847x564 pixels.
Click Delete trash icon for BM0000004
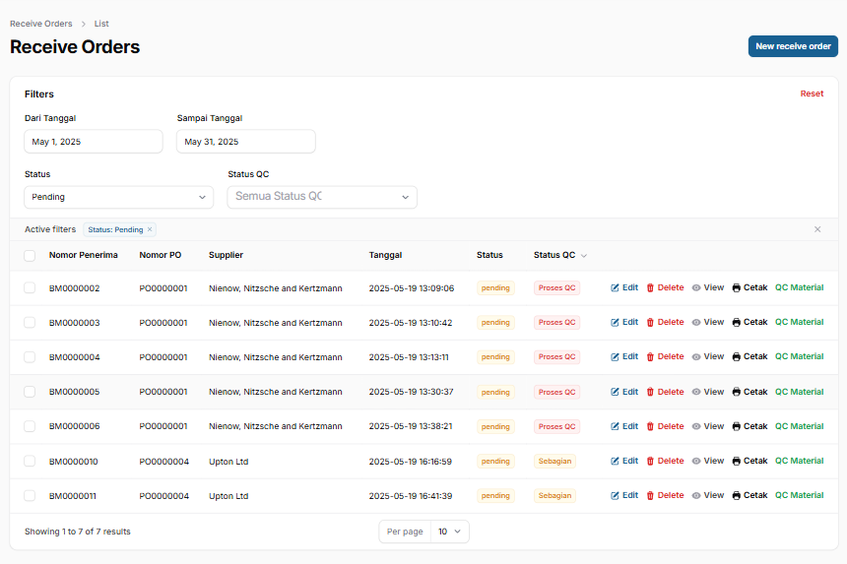tap(650, 356)
